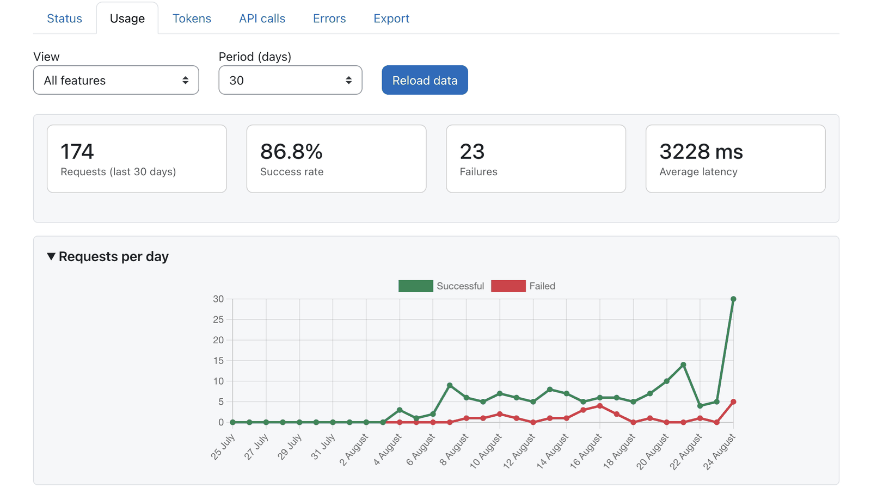
Task: Click the 25 July axis label
Action: point(223,447)
